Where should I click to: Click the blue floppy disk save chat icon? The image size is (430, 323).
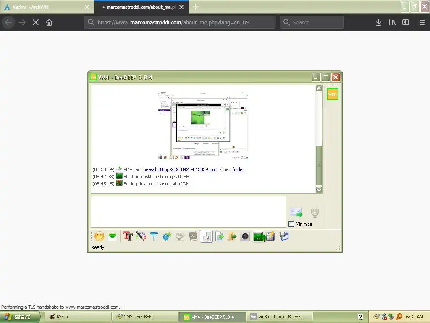pos(284,236)
